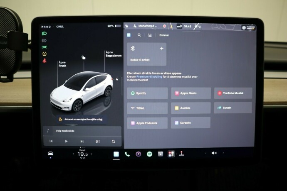Select the media player dock icon
The height and width of the screenshot is (191, 287).
tap(116, 154)
